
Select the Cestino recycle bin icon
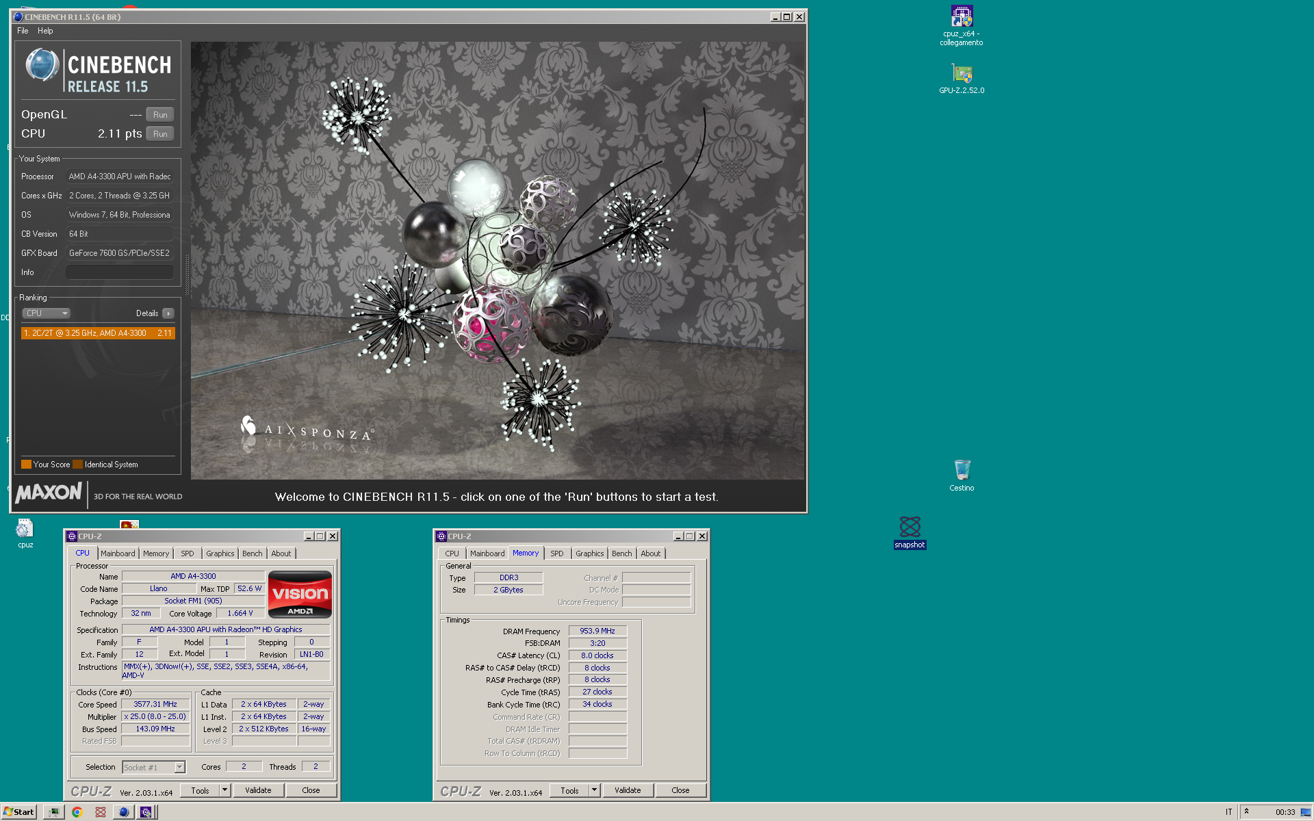click(x=962, y=475)
